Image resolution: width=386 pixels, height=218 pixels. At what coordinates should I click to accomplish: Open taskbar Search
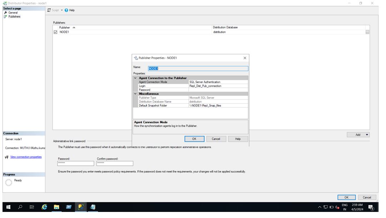click(x=20, y=207)
